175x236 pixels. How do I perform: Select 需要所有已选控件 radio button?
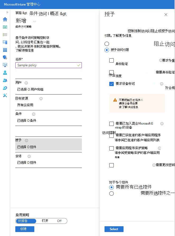coord(111,187)
